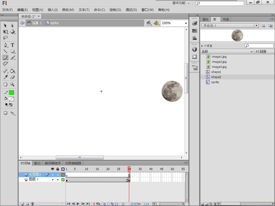Click the frame 30 playhead marker
Screen dimensions: 275x206
pyautogui.click(x=129, y=169)
